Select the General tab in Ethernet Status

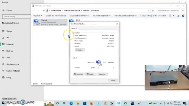pos(74,28)
